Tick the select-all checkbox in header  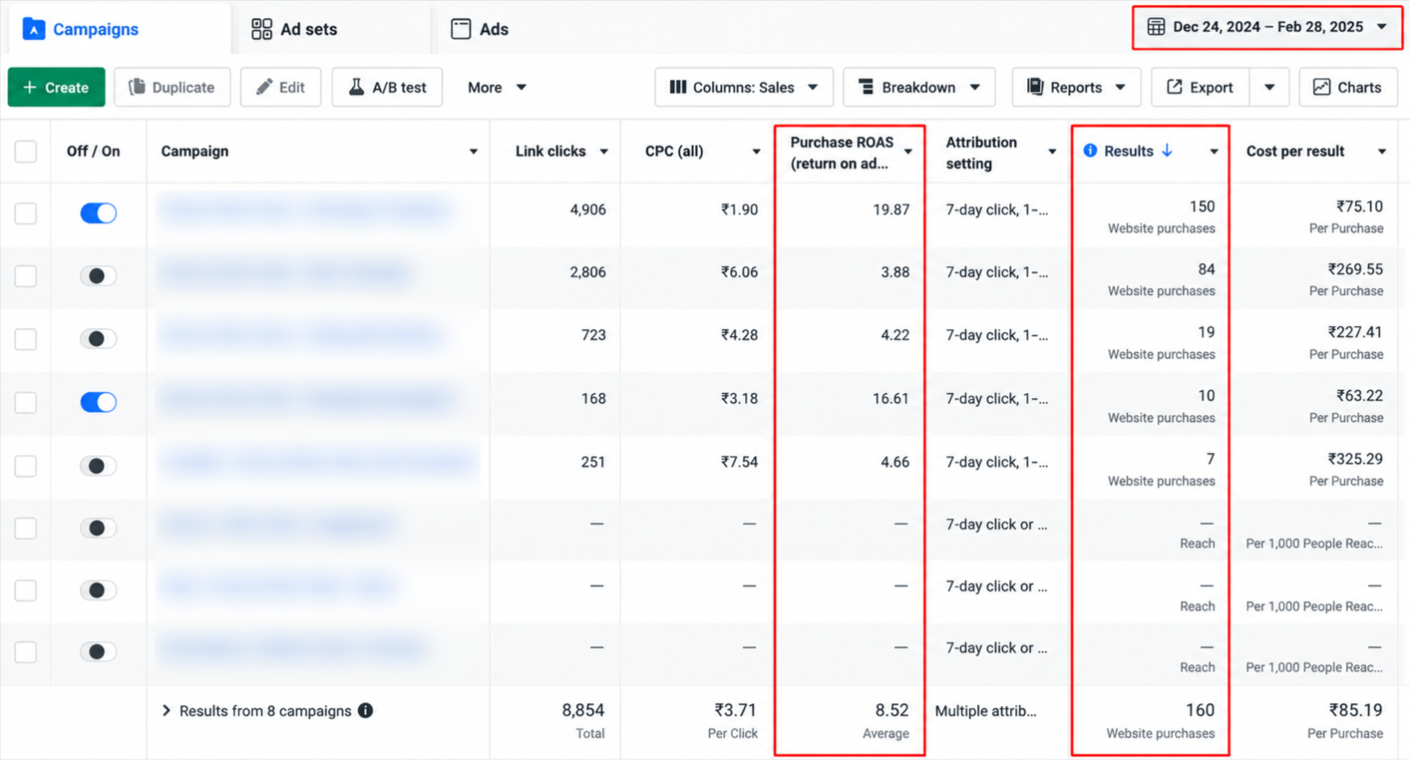click(x=26, y=151)
